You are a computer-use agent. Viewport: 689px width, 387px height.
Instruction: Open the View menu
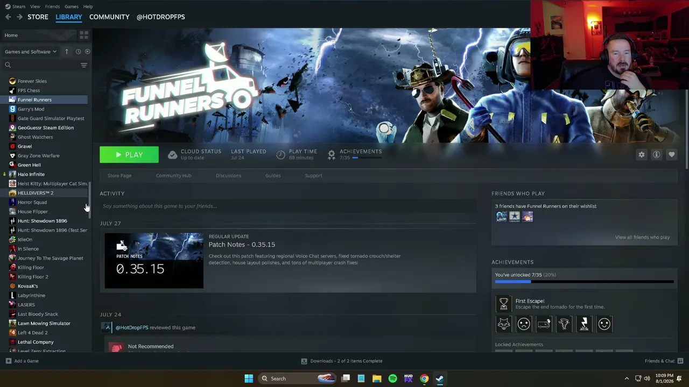click(x=35, y=6)
